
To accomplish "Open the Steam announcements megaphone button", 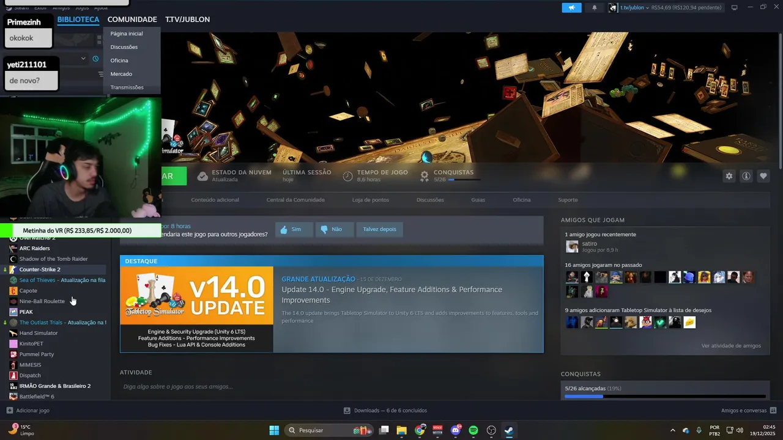I will 571,7.
